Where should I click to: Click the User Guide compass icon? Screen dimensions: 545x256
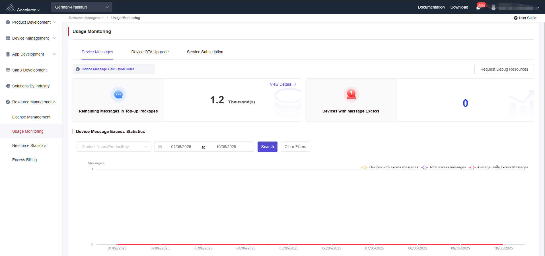(516, 18)
